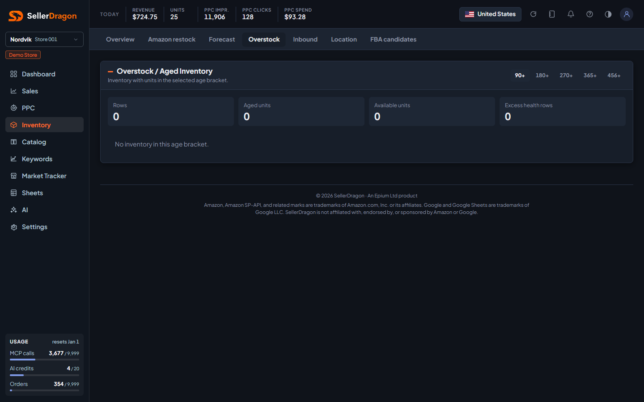Click the Sales chart icon in sidebar
Screen dimensions: 644x402
(14, 91)
